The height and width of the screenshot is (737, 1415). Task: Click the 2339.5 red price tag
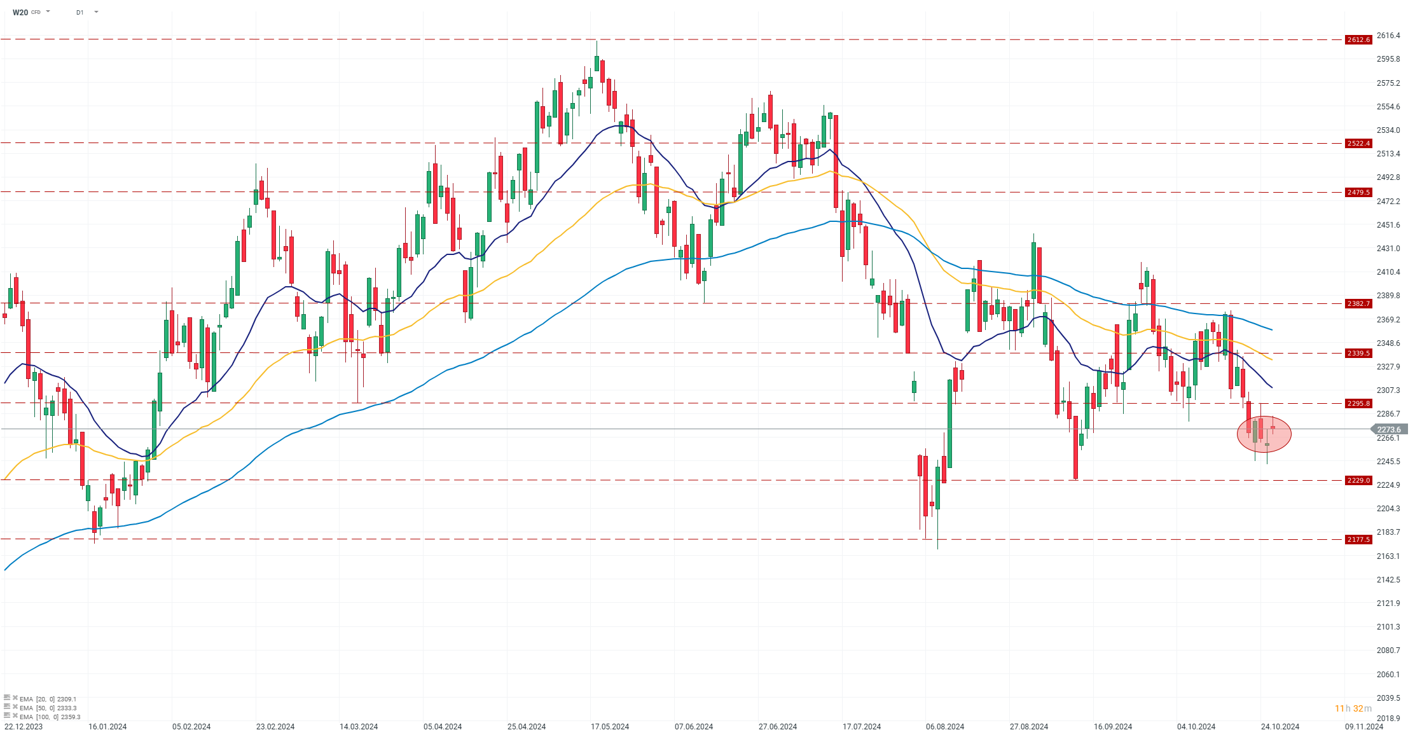click(1358, 353)
